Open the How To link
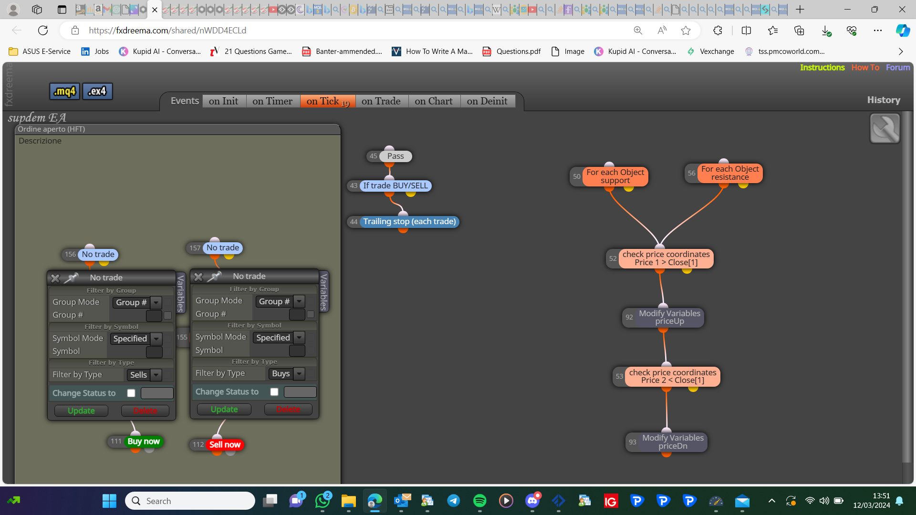Image resolution: width=916 pixels, height=515 pixels. (x=865, y=68)
